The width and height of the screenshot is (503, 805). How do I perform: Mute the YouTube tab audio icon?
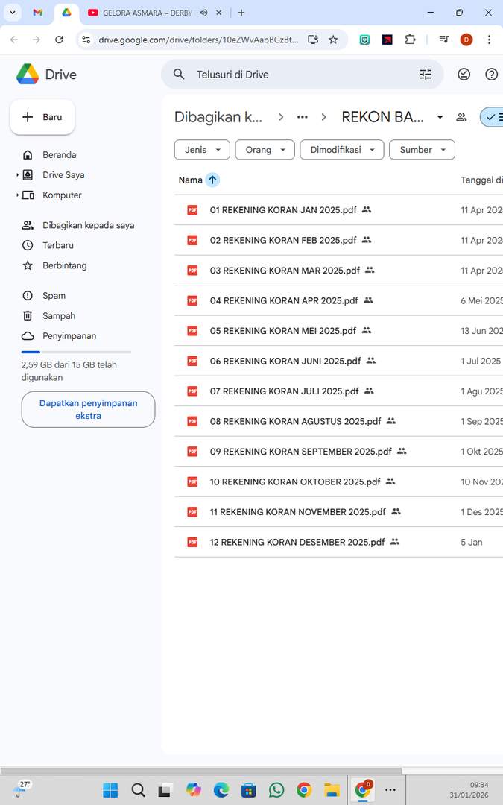(203, 13)
